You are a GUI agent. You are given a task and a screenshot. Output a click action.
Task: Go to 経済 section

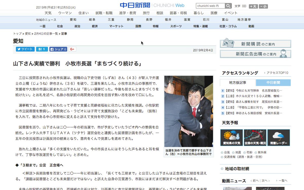[x=95, y=26]
